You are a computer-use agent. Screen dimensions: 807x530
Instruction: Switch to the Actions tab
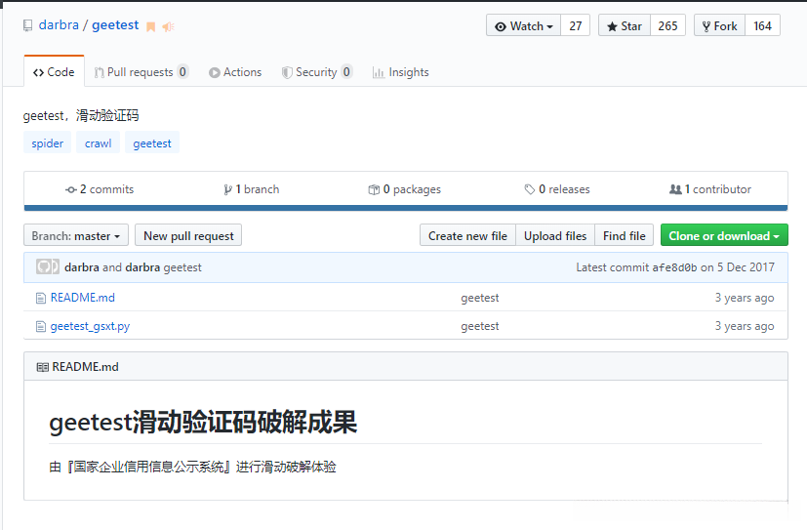[235, 72]
